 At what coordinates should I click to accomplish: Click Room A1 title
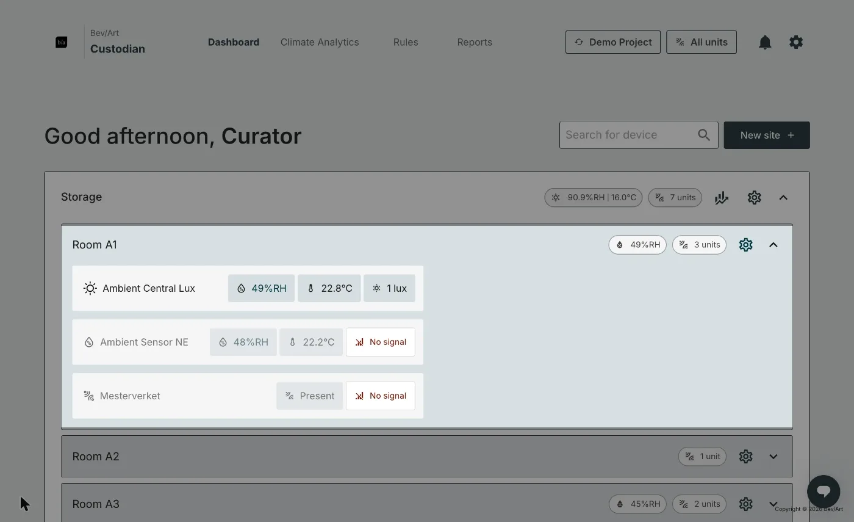pos(95,245)
